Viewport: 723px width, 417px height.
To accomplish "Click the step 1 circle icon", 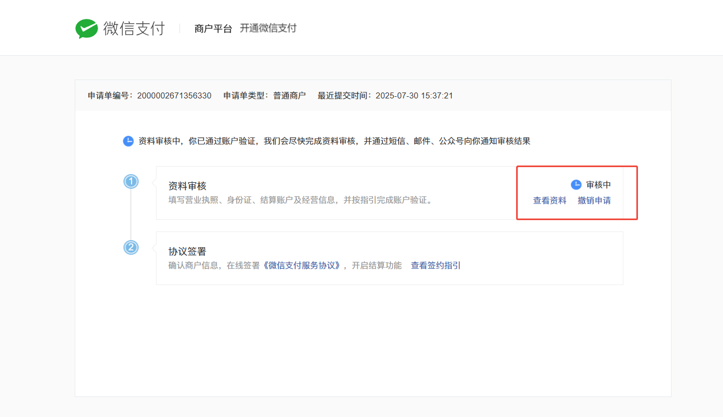I will point(131,181).
